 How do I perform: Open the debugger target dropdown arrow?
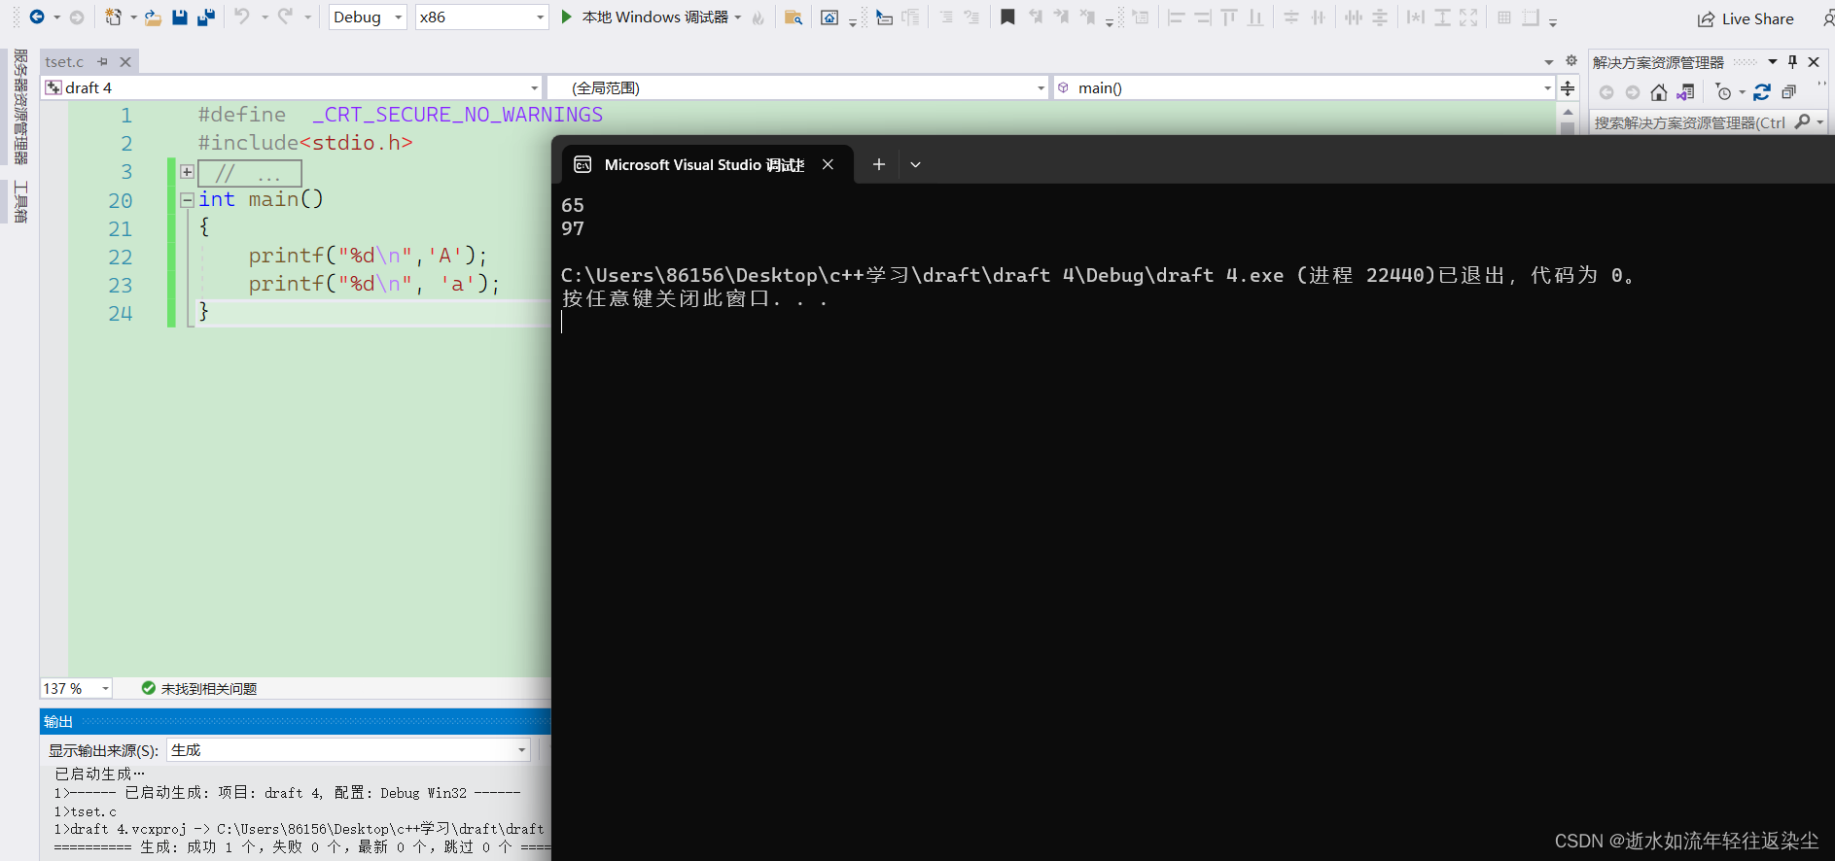[x=738, y=17]
